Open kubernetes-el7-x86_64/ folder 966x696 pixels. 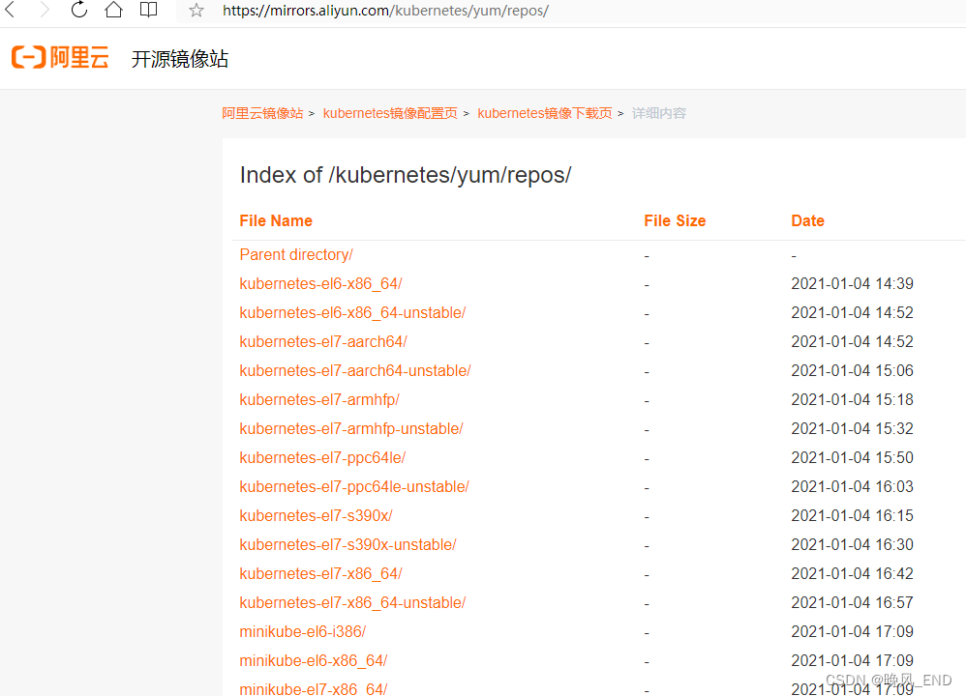(x=320, y=573)
